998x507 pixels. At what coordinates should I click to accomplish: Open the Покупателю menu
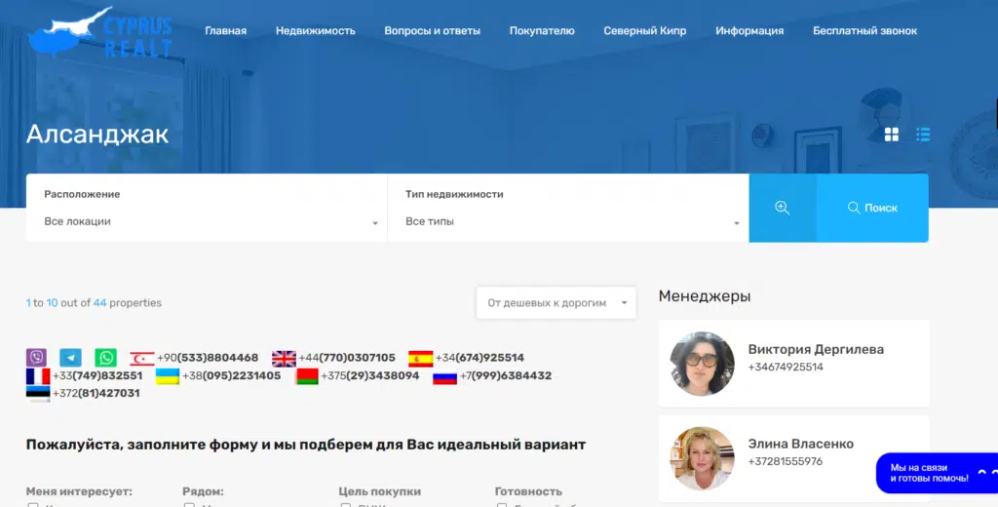(x=542, y=30)
